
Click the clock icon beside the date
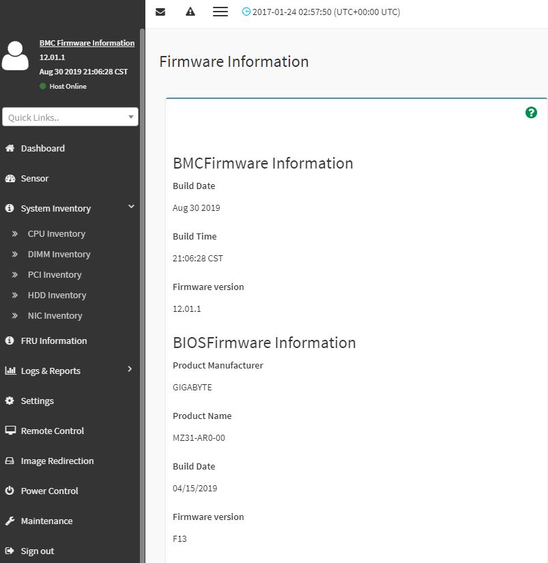tap(246, 12)
